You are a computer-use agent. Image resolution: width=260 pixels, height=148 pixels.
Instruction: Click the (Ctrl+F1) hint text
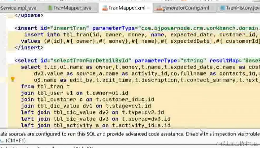point(16,141)
